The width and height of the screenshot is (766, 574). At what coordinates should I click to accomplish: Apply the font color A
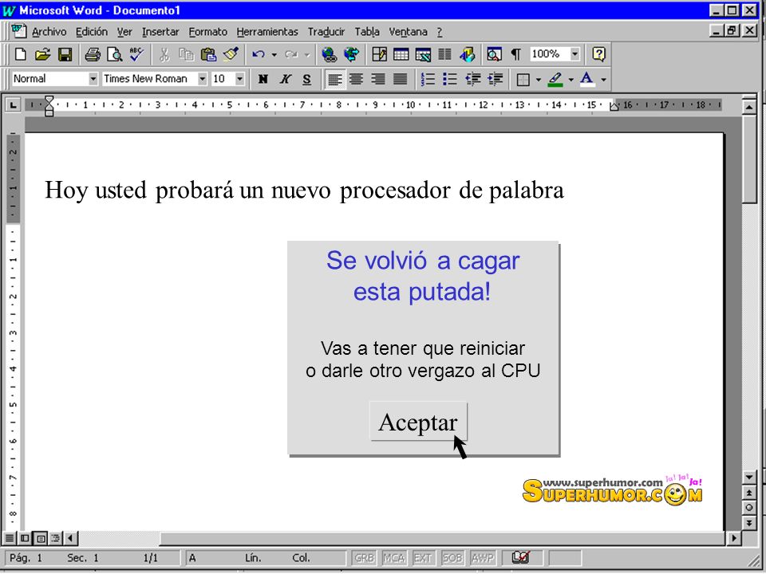[x=586, y=79]
